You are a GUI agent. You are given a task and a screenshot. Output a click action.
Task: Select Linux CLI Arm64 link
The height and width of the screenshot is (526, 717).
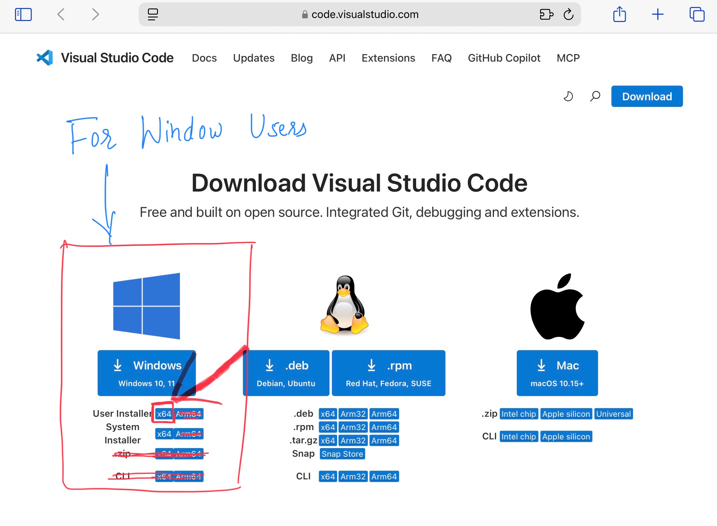coord(384,477)
